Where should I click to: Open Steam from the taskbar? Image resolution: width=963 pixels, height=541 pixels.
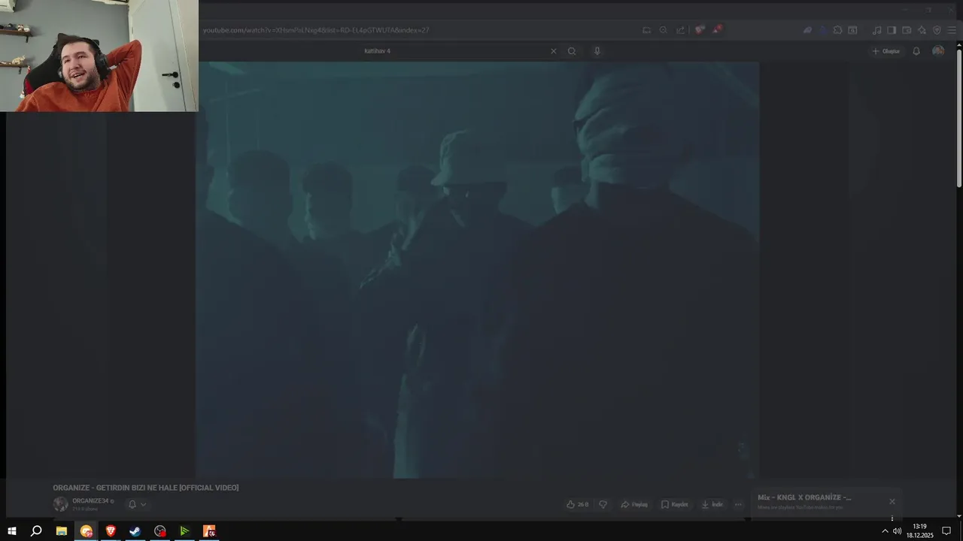coord(135,531)
